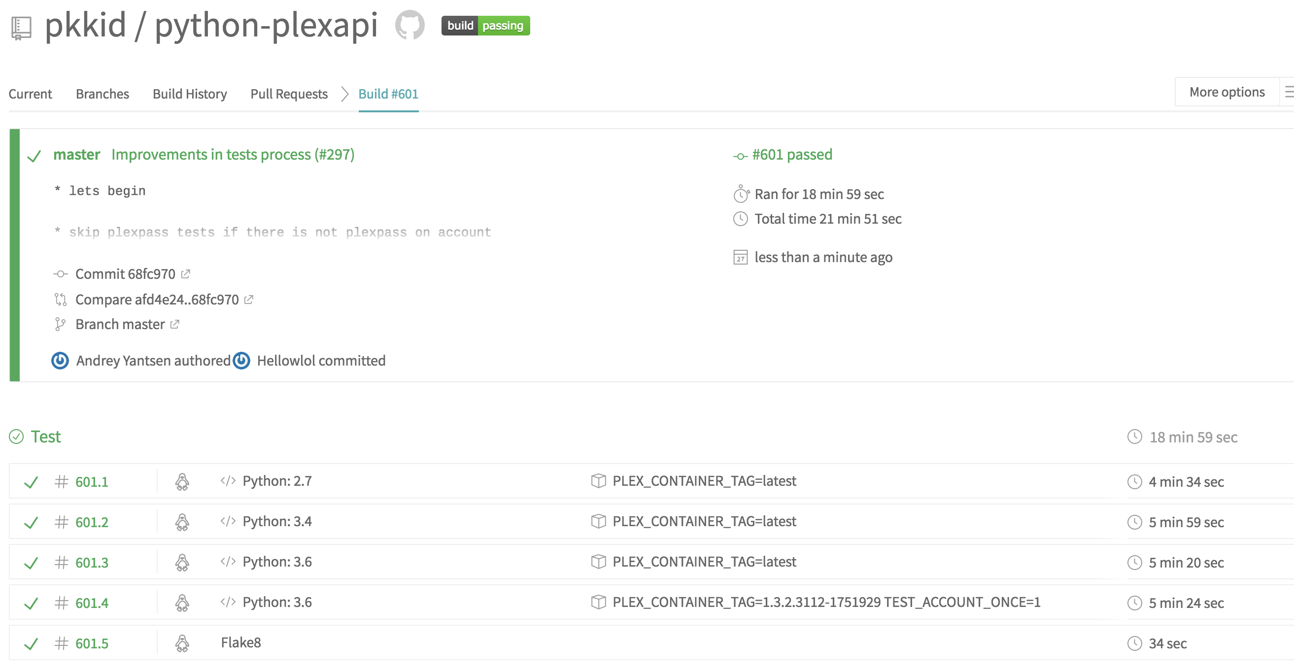Click the build passing badge

485,26
